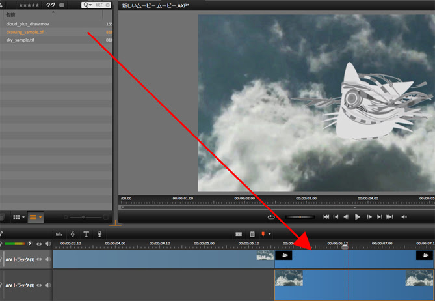This screenshot has width=435, height=301.
Task: Click the preview volume speaker icon
Action: (x=404, y=217)
